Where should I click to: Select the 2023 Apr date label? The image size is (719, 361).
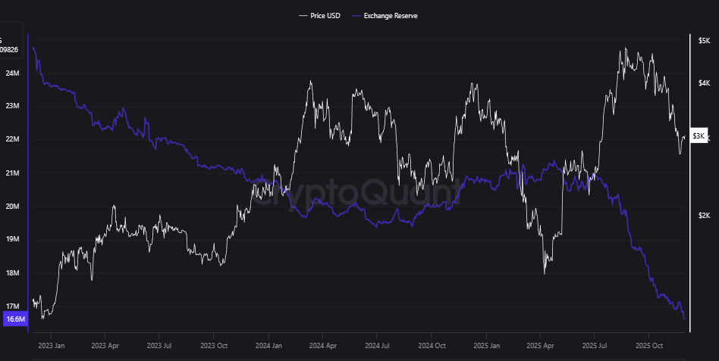pos(106,344)
